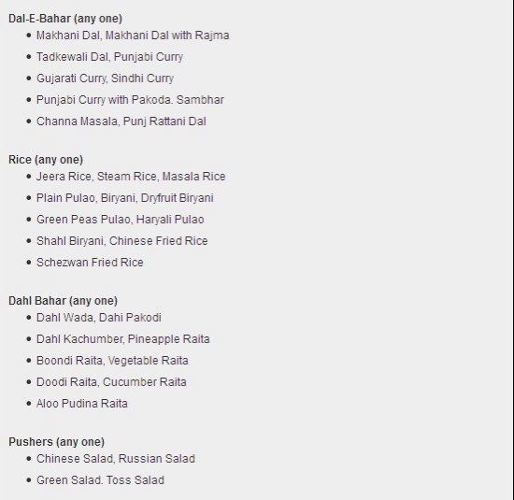Select Channa Masala, Punj Rattani Dal line

pyautogui.click(x=121, y=121)
